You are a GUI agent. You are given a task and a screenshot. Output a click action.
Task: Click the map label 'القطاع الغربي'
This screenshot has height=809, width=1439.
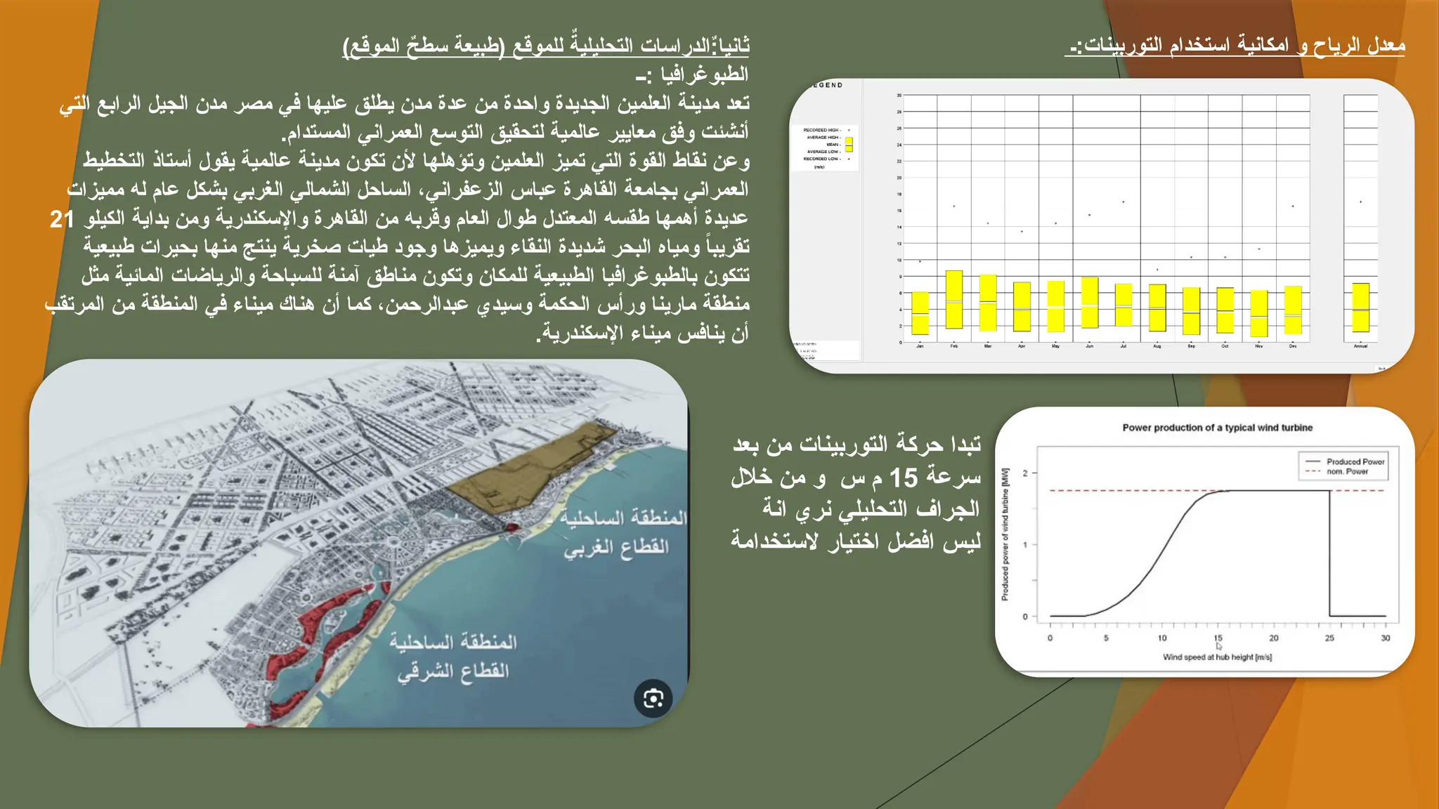(616, 547)
